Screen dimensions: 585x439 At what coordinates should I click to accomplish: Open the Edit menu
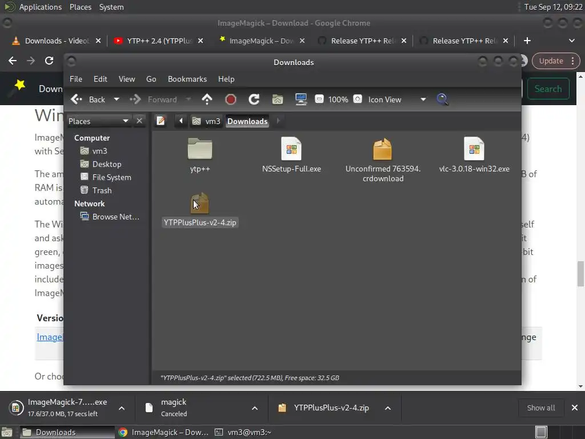point(101,79)
